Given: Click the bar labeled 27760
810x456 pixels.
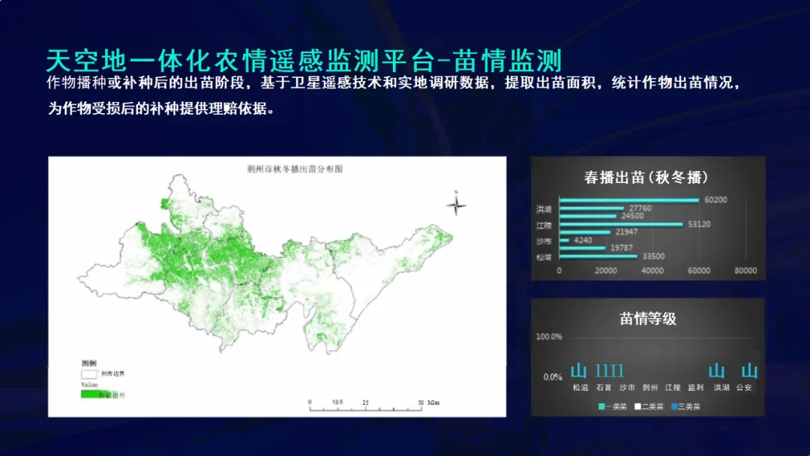Looking at the screenshot, I should click(592, 208).
